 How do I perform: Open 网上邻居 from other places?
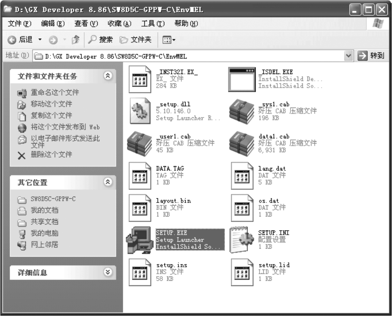pyautogui.click(x=45, y=245)
